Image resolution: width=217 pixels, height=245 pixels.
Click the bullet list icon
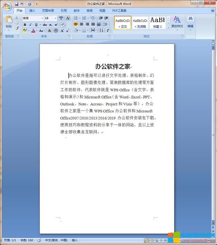(x=76, y=18)
